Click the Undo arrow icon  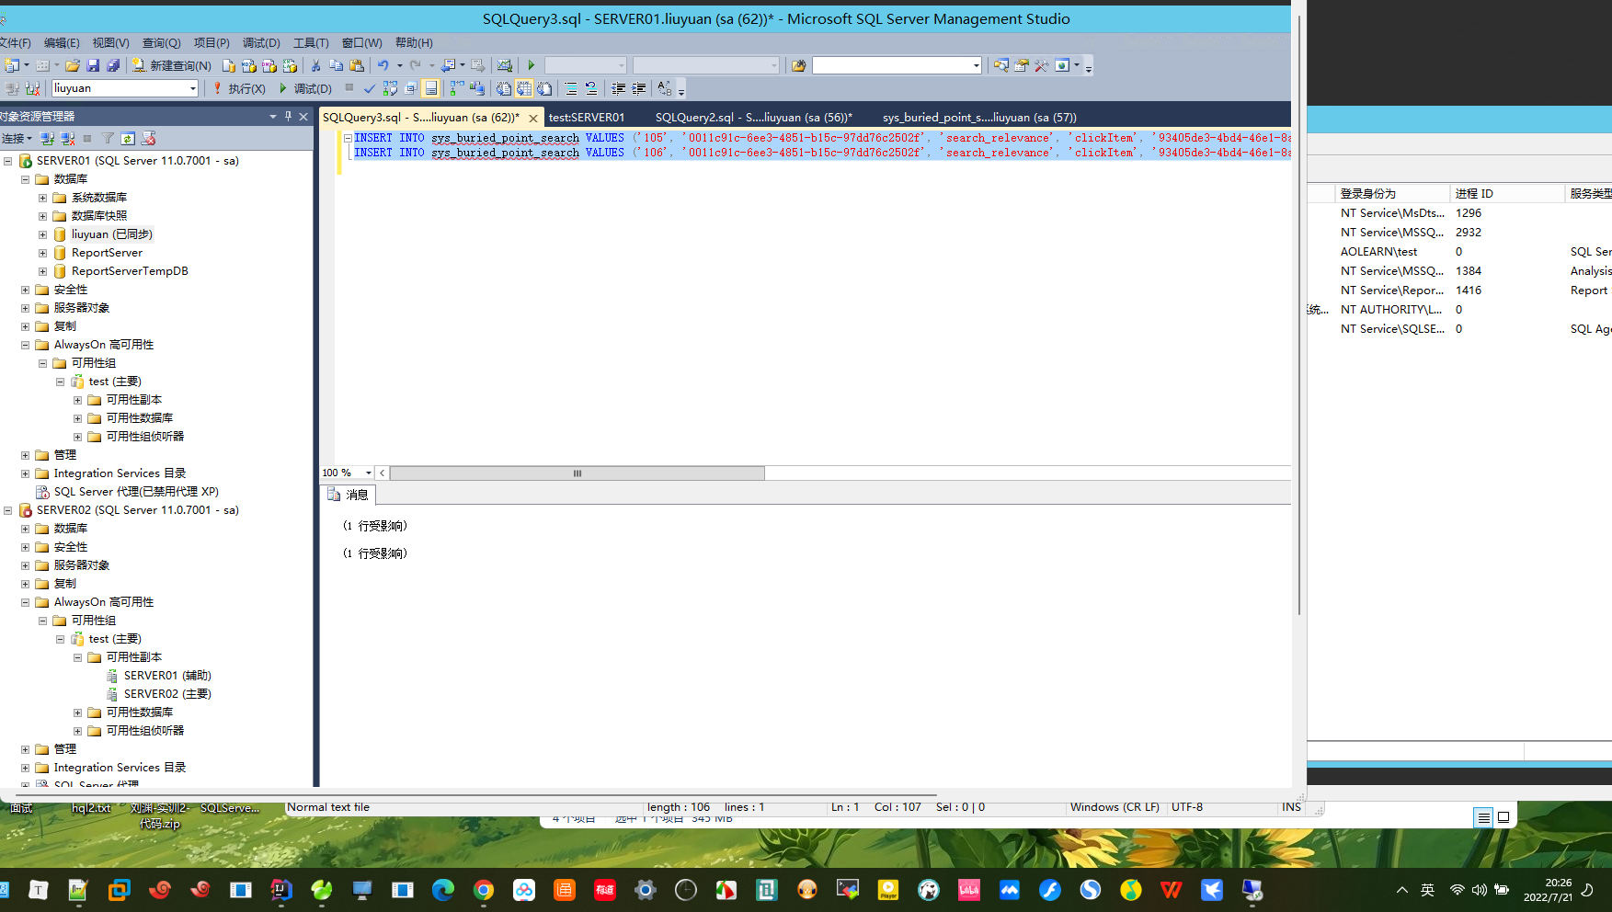click(383, 65)
